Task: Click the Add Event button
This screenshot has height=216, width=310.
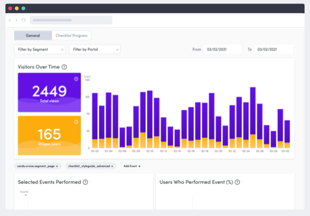Action: (132, 166)
